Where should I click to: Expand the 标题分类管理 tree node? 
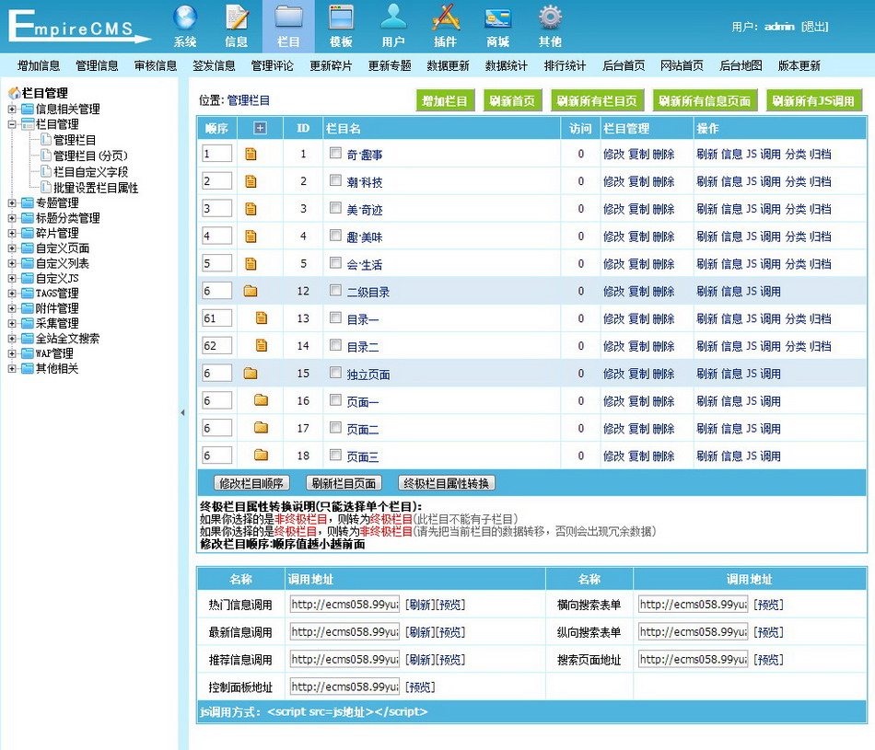(12, 218)
